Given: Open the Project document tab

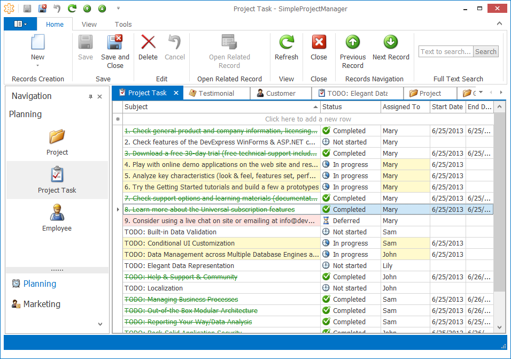Looking at the screenshot, I should 430,93.
